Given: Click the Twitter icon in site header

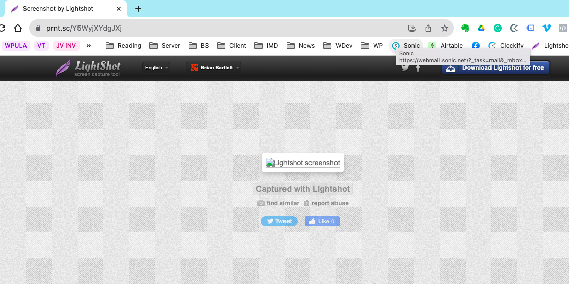Looking at the screenshot, I should [x=405, y=68].
